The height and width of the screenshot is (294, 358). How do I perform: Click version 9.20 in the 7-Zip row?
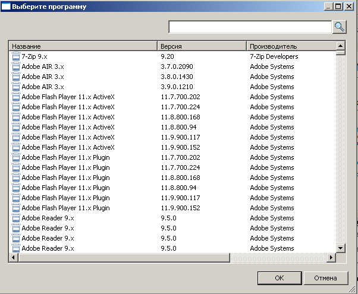167,56
